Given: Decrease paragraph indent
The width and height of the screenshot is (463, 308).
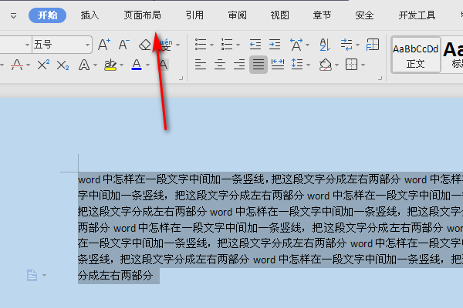Looking at the screenshot, I should coord(255,45).
